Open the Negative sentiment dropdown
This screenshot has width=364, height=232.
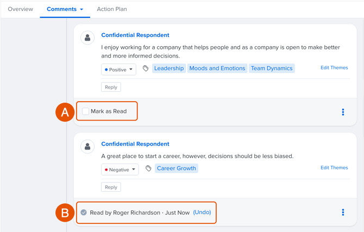coord(120,170)
